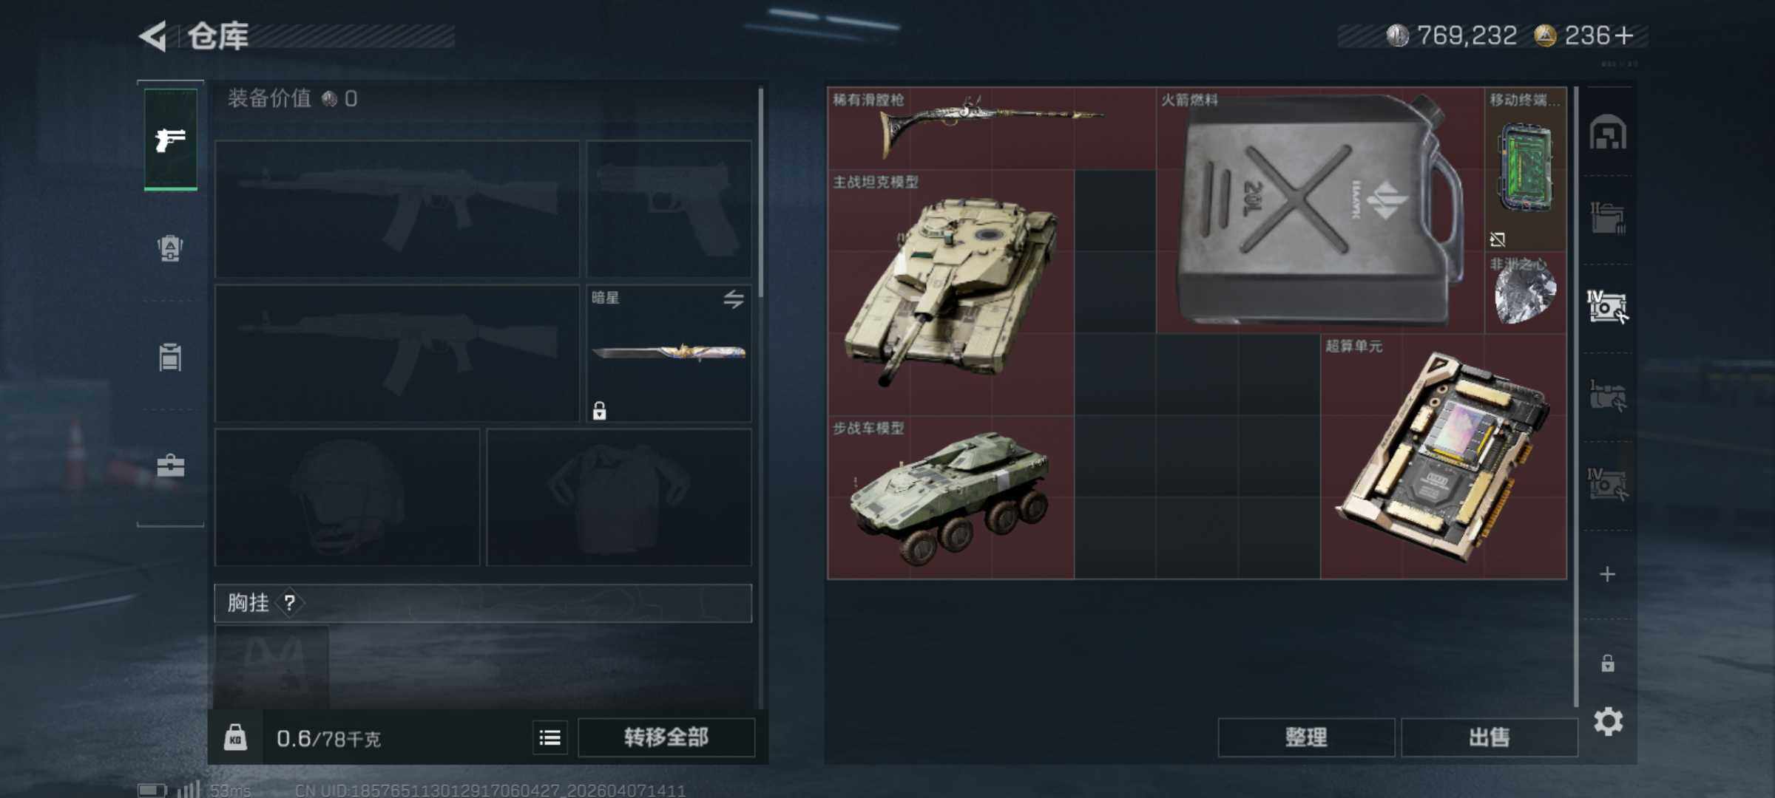
Task: Click 整理 to sort stash
Action: tap(1306, 737)
